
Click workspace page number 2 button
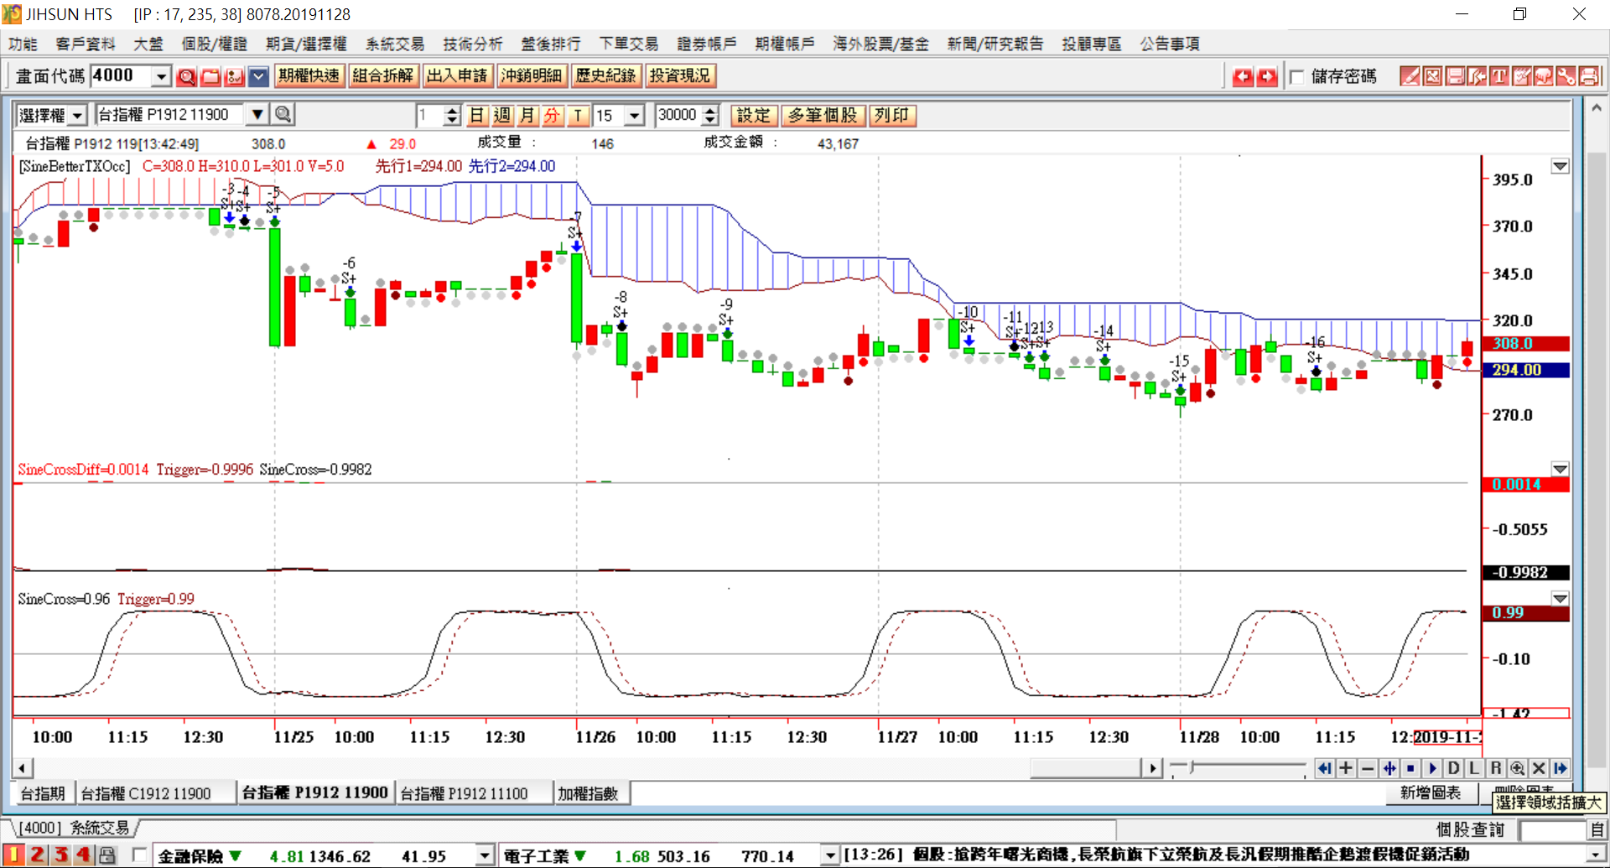(x=37, y=855)
